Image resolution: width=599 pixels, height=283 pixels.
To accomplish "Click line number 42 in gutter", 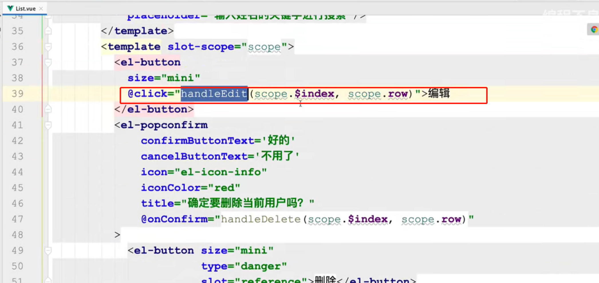I will (x=17, y=141).
